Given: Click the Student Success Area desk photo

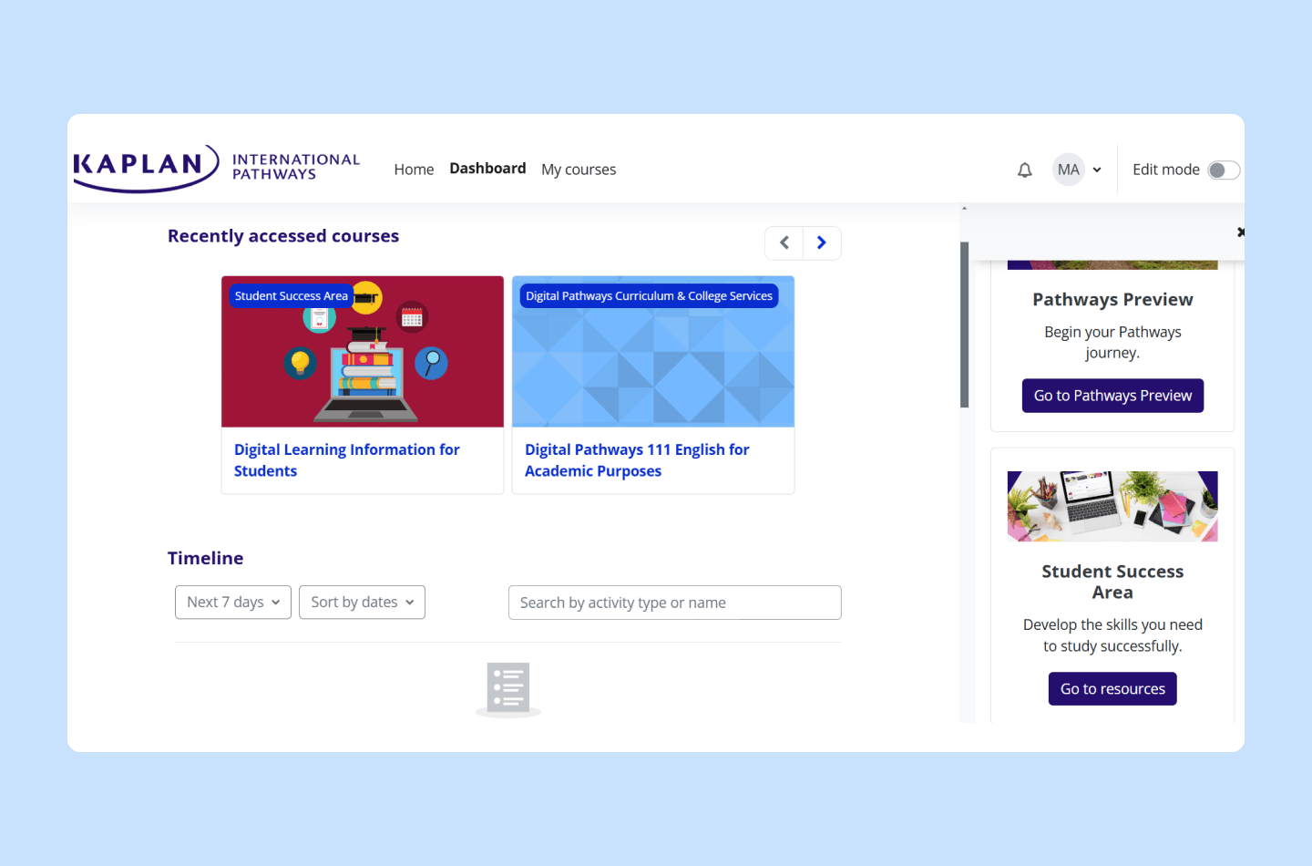Looking at the screenshot, I should [1112, 506].
